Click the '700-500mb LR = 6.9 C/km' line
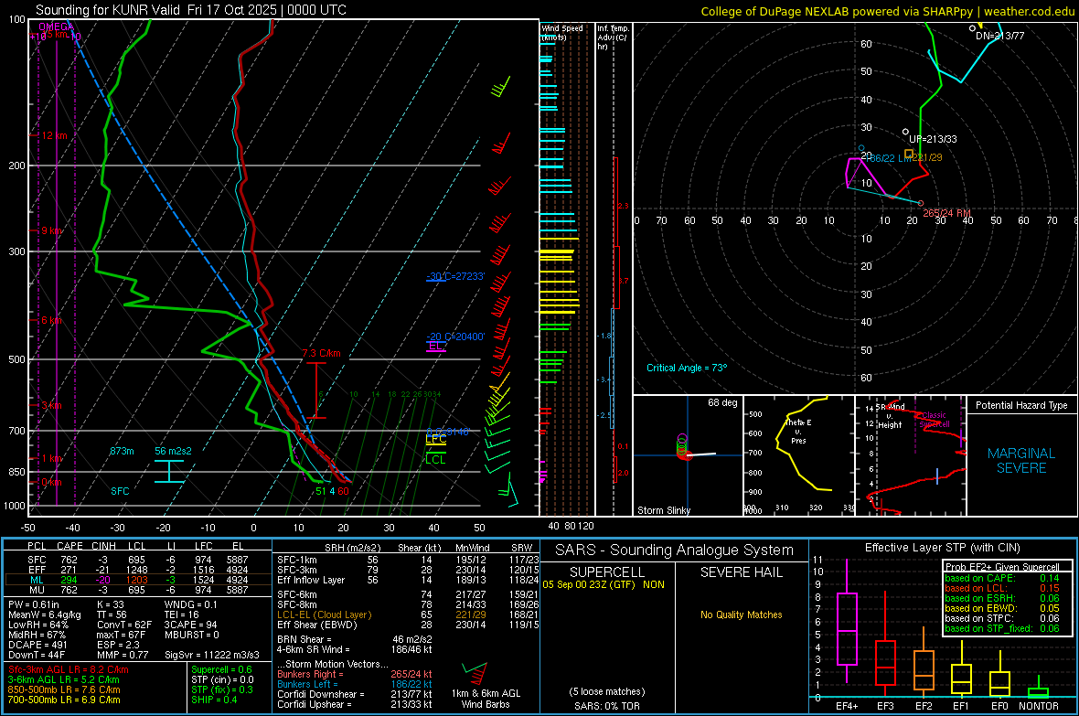 (64, 700)
